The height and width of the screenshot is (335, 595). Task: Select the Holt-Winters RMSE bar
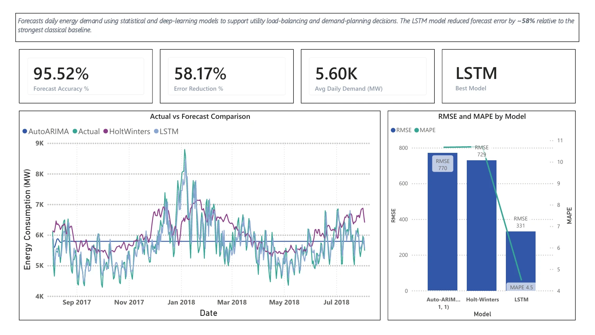pyautogui.click(x=482, y=226)
